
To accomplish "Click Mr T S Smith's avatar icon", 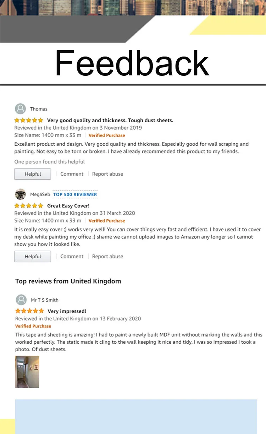I will pyautogui.click(x=21, y=300).
